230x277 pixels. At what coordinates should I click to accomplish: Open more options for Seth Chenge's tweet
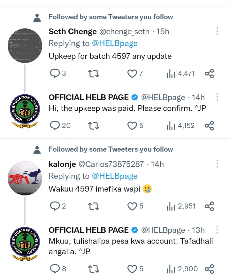click(x=217, y=31)
